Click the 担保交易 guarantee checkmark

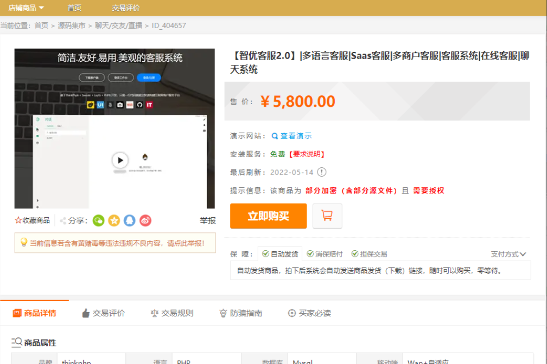(355, 253)
